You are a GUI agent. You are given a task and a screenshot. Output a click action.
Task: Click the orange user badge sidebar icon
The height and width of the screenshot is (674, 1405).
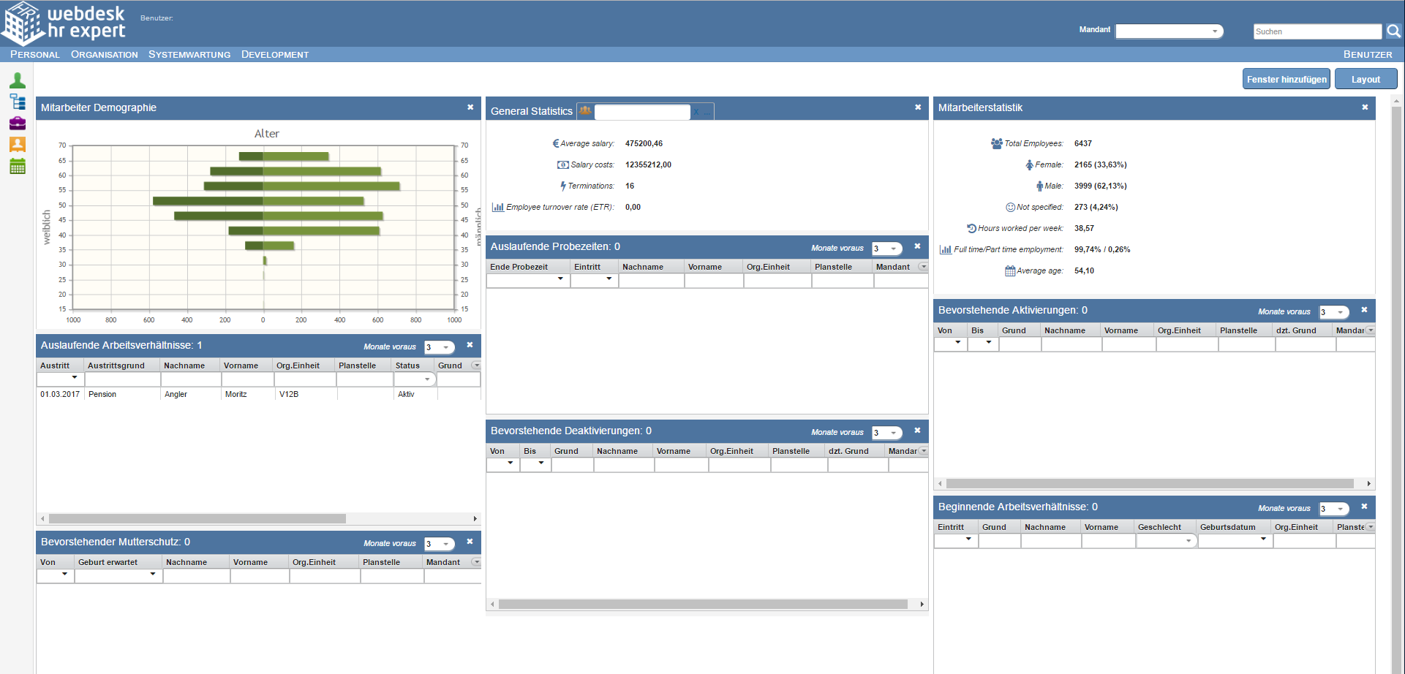18,145
